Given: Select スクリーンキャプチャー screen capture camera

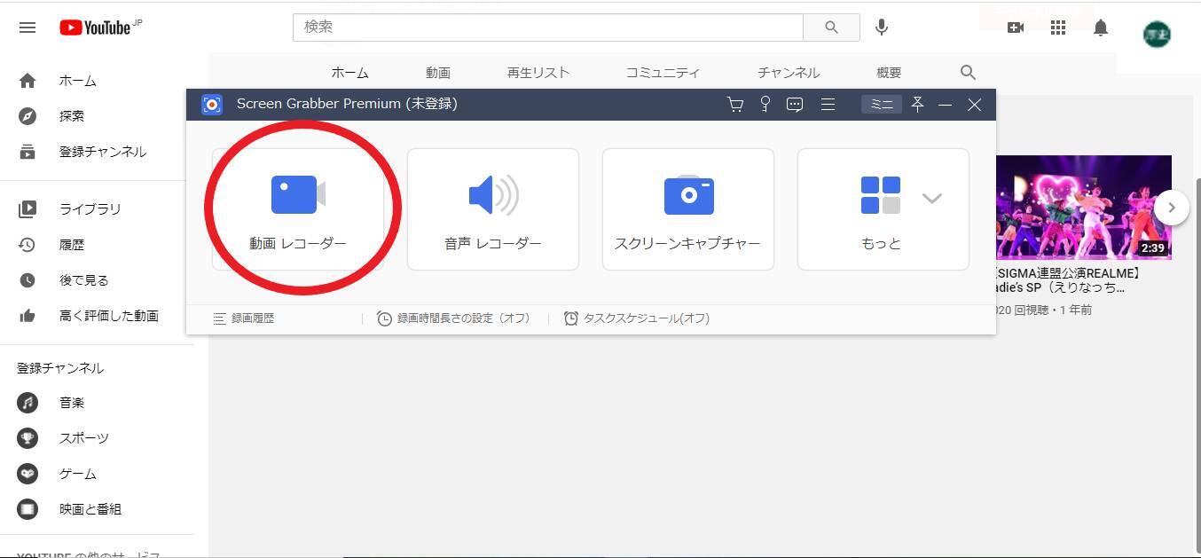Looking at the screenshot, I should pos(687,209).
